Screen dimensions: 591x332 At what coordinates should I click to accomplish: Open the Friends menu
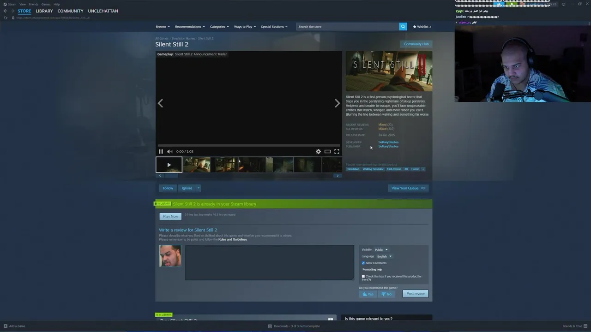pos(34,4)
